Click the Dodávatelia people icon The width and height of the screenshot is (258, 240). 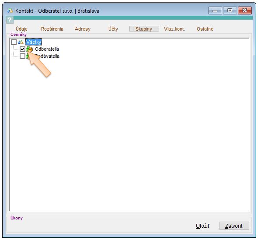click(x=28, y=56)
